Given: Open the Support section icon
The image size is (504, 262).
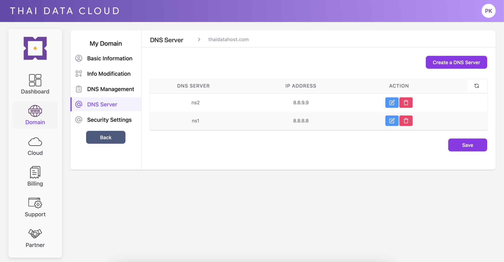Looking at the screenshot, I should click(35, 203).
